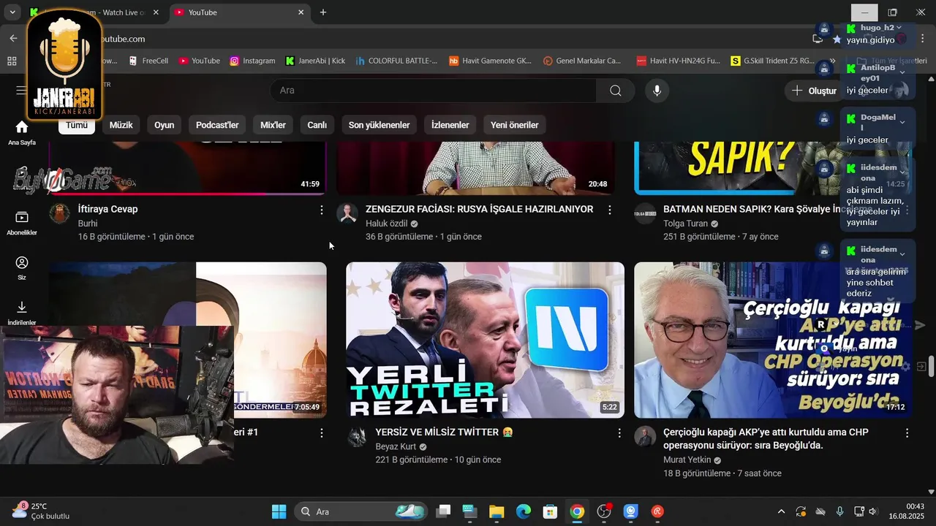The height and width of the screenshot is (526, 936).
Task: Select the Oyun filter chip
Action: click(x=164, y=125)
